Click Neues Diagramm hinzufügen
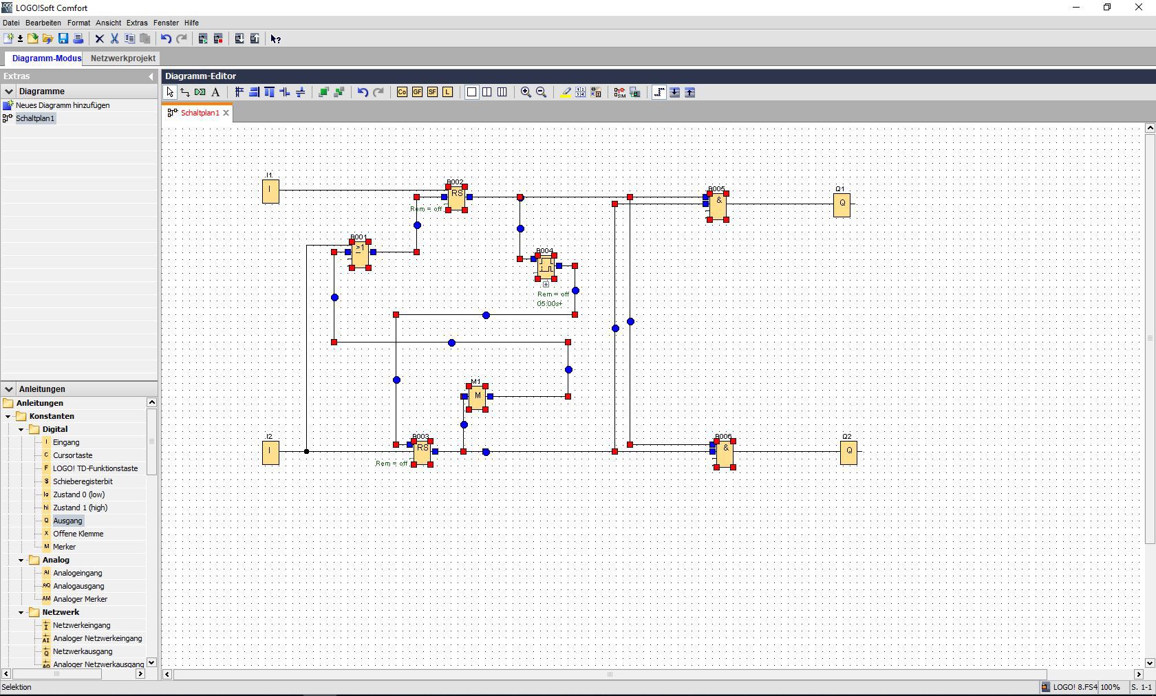 tap(63, 105)
